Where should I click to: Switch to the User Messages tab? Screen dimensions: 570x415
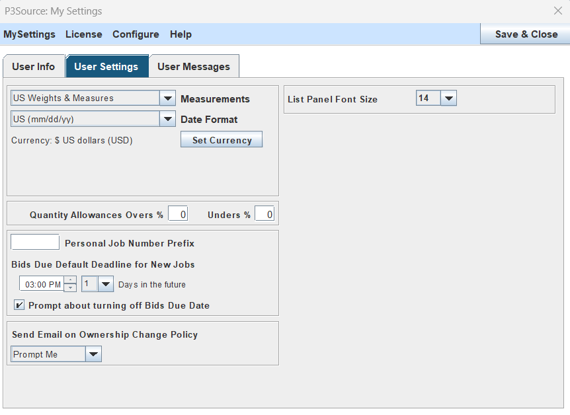coord(194,66)
